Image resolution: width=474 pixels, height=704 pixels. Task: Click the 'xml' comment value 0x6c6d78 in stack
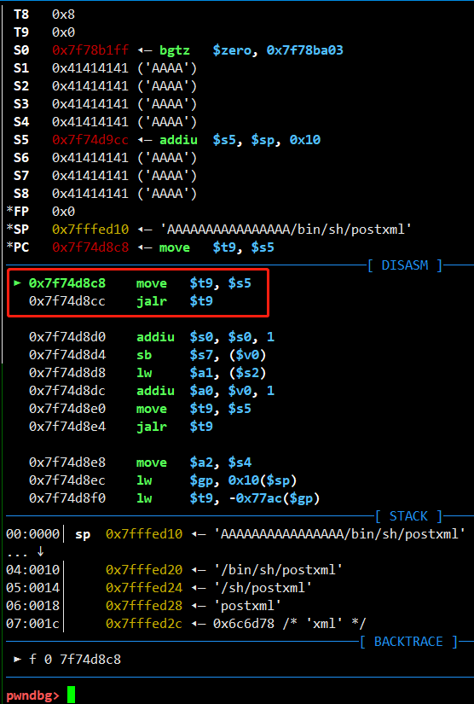pyautogui.click(x=244, y=623)
